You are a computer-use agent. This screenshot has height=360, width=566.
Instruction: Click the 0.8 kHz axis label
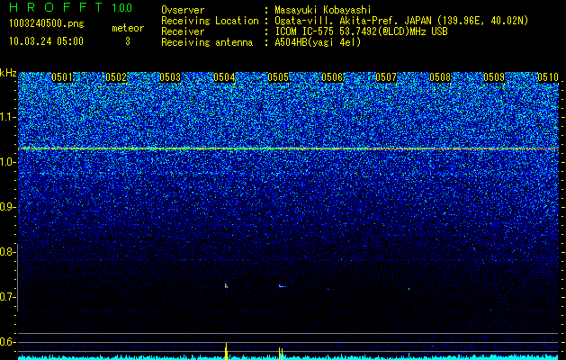(6, 252)
